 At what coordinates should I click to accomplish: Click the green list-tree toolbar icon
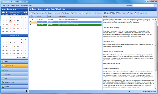(80, 13)
